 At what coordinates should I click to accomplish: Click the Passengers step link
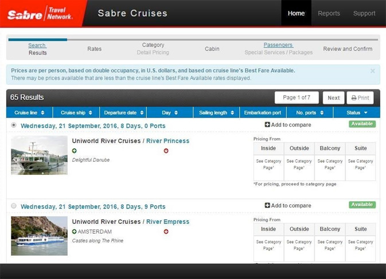point(278,45)
